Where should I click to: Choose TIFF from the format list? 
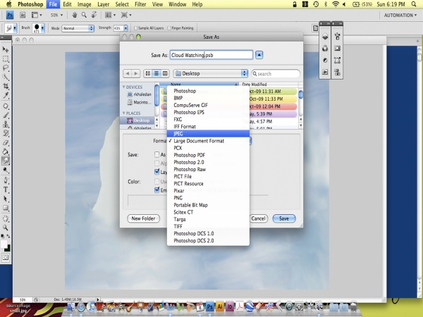point(208,226)
